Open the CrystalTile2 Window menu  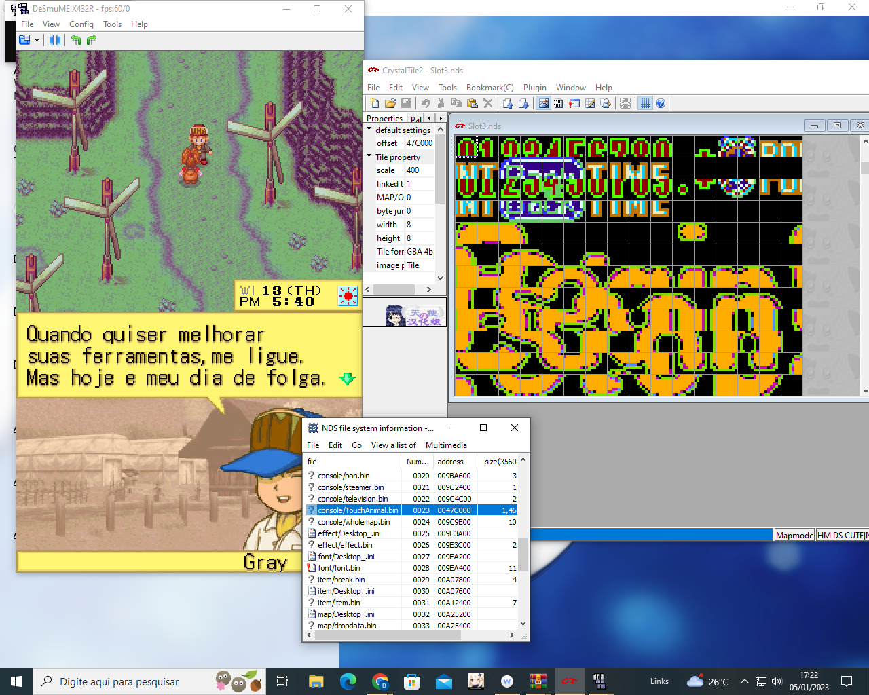pos(571,87)
